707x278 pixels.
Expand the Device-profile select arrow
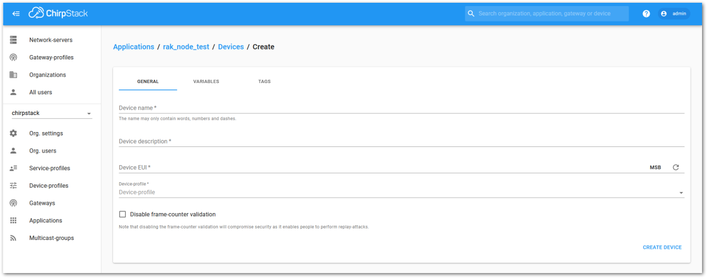point(681,193)
